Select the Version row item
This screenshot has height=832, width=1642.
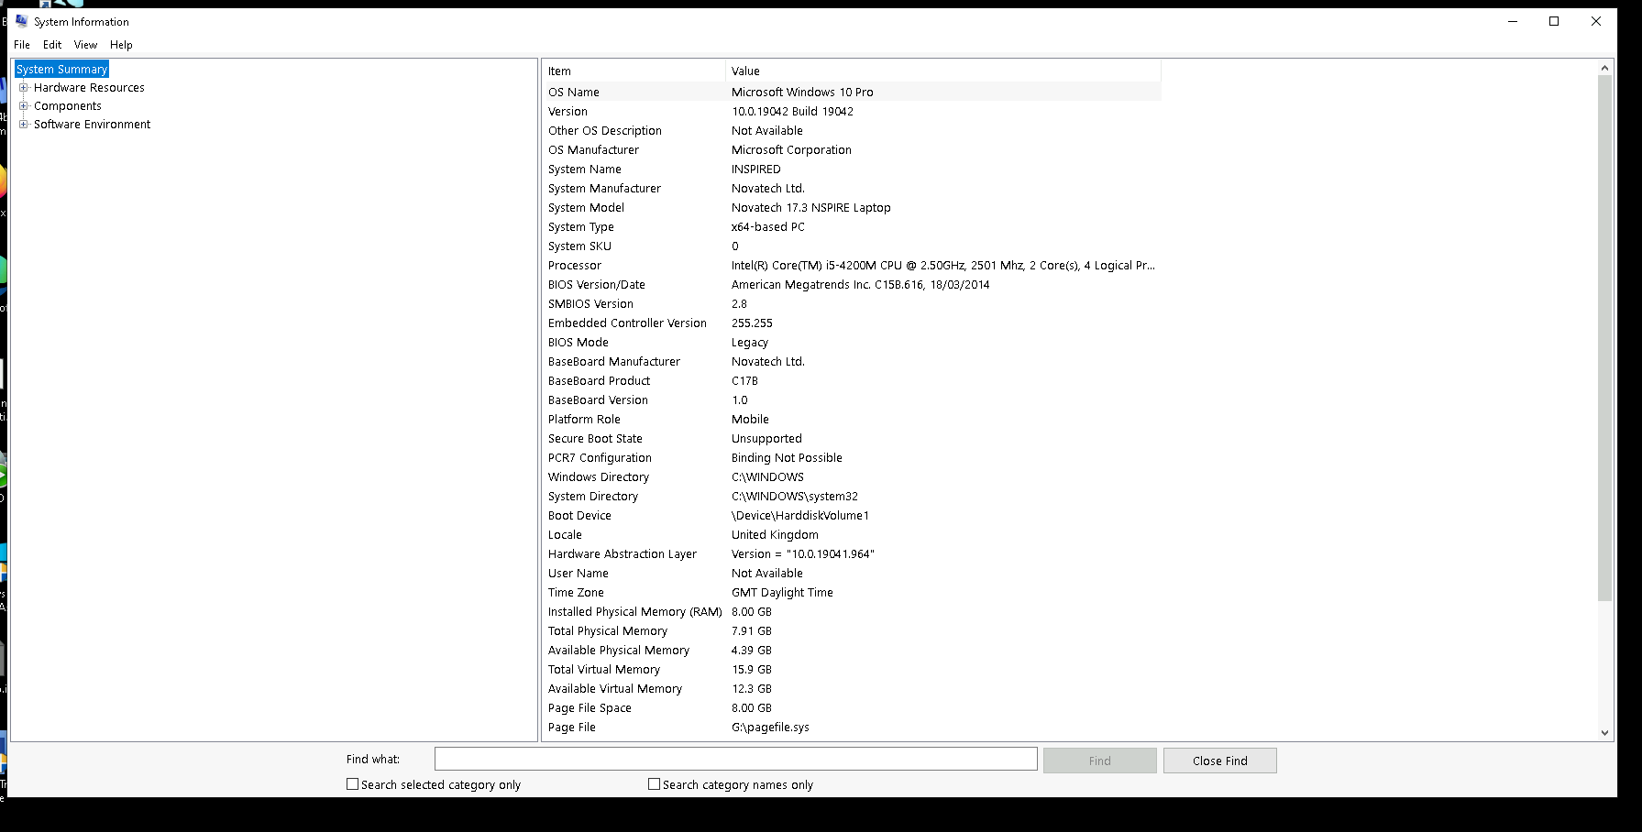(852, 111)
